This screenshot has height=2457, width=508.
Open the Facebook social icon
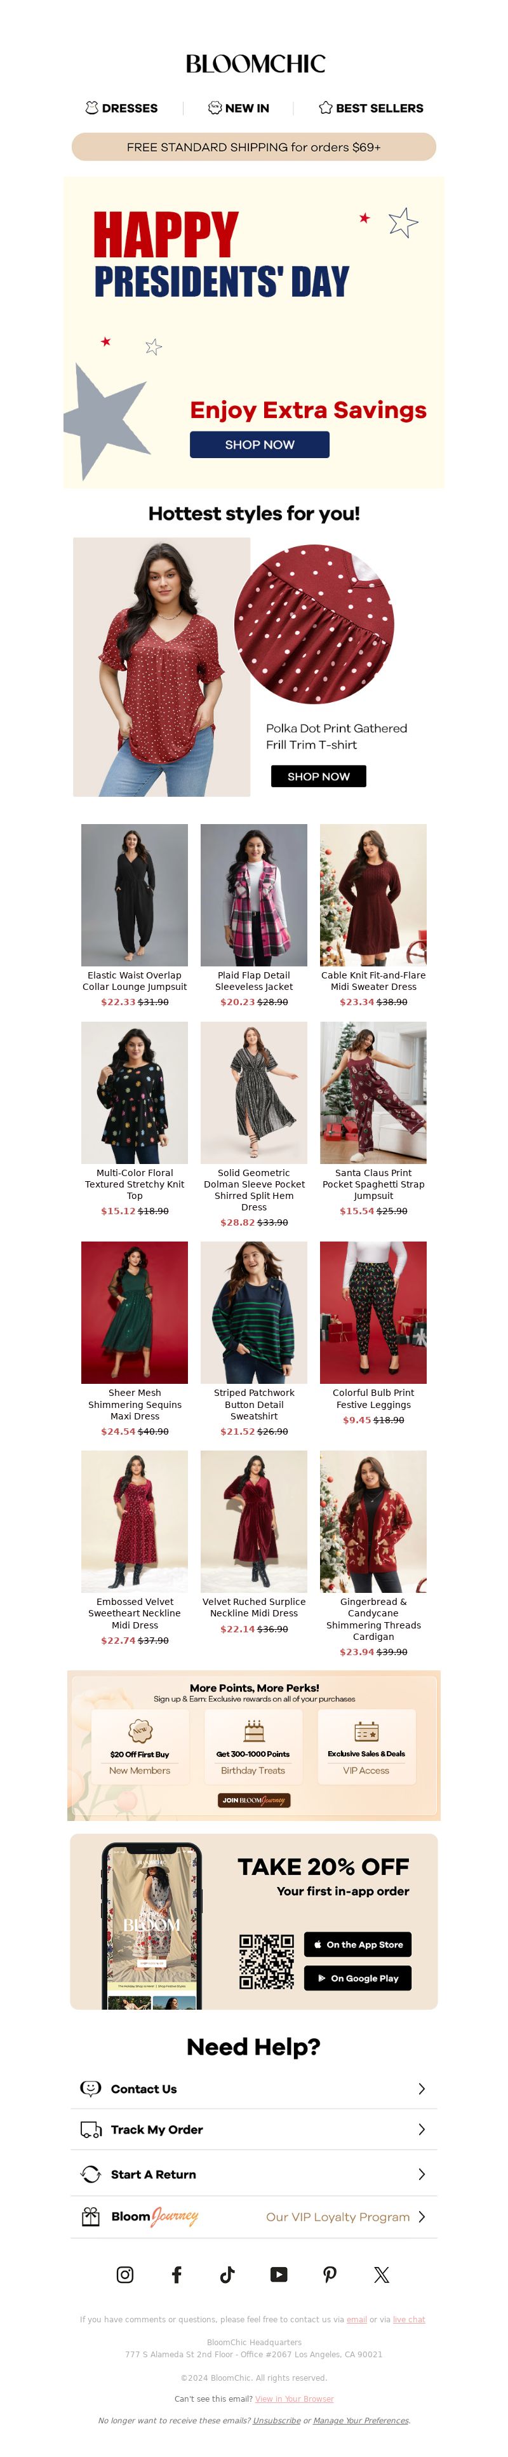(177, 2274)
